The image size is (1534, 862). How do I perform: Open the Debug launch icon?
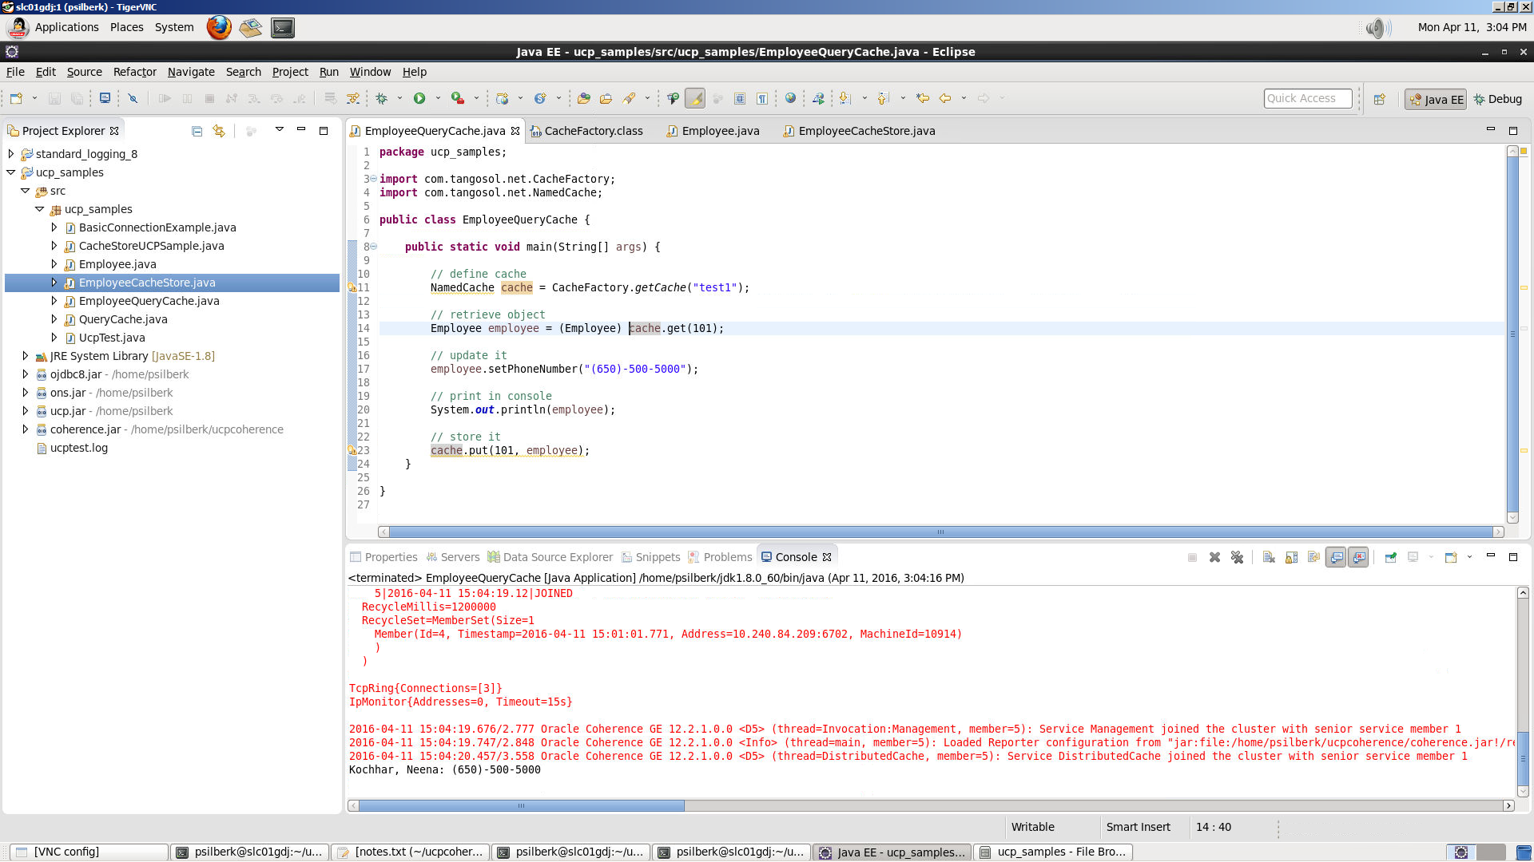(382, 98)
